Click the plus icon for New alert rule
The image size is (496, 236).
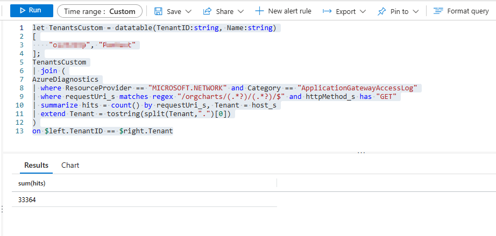click(x=259, y=11)
